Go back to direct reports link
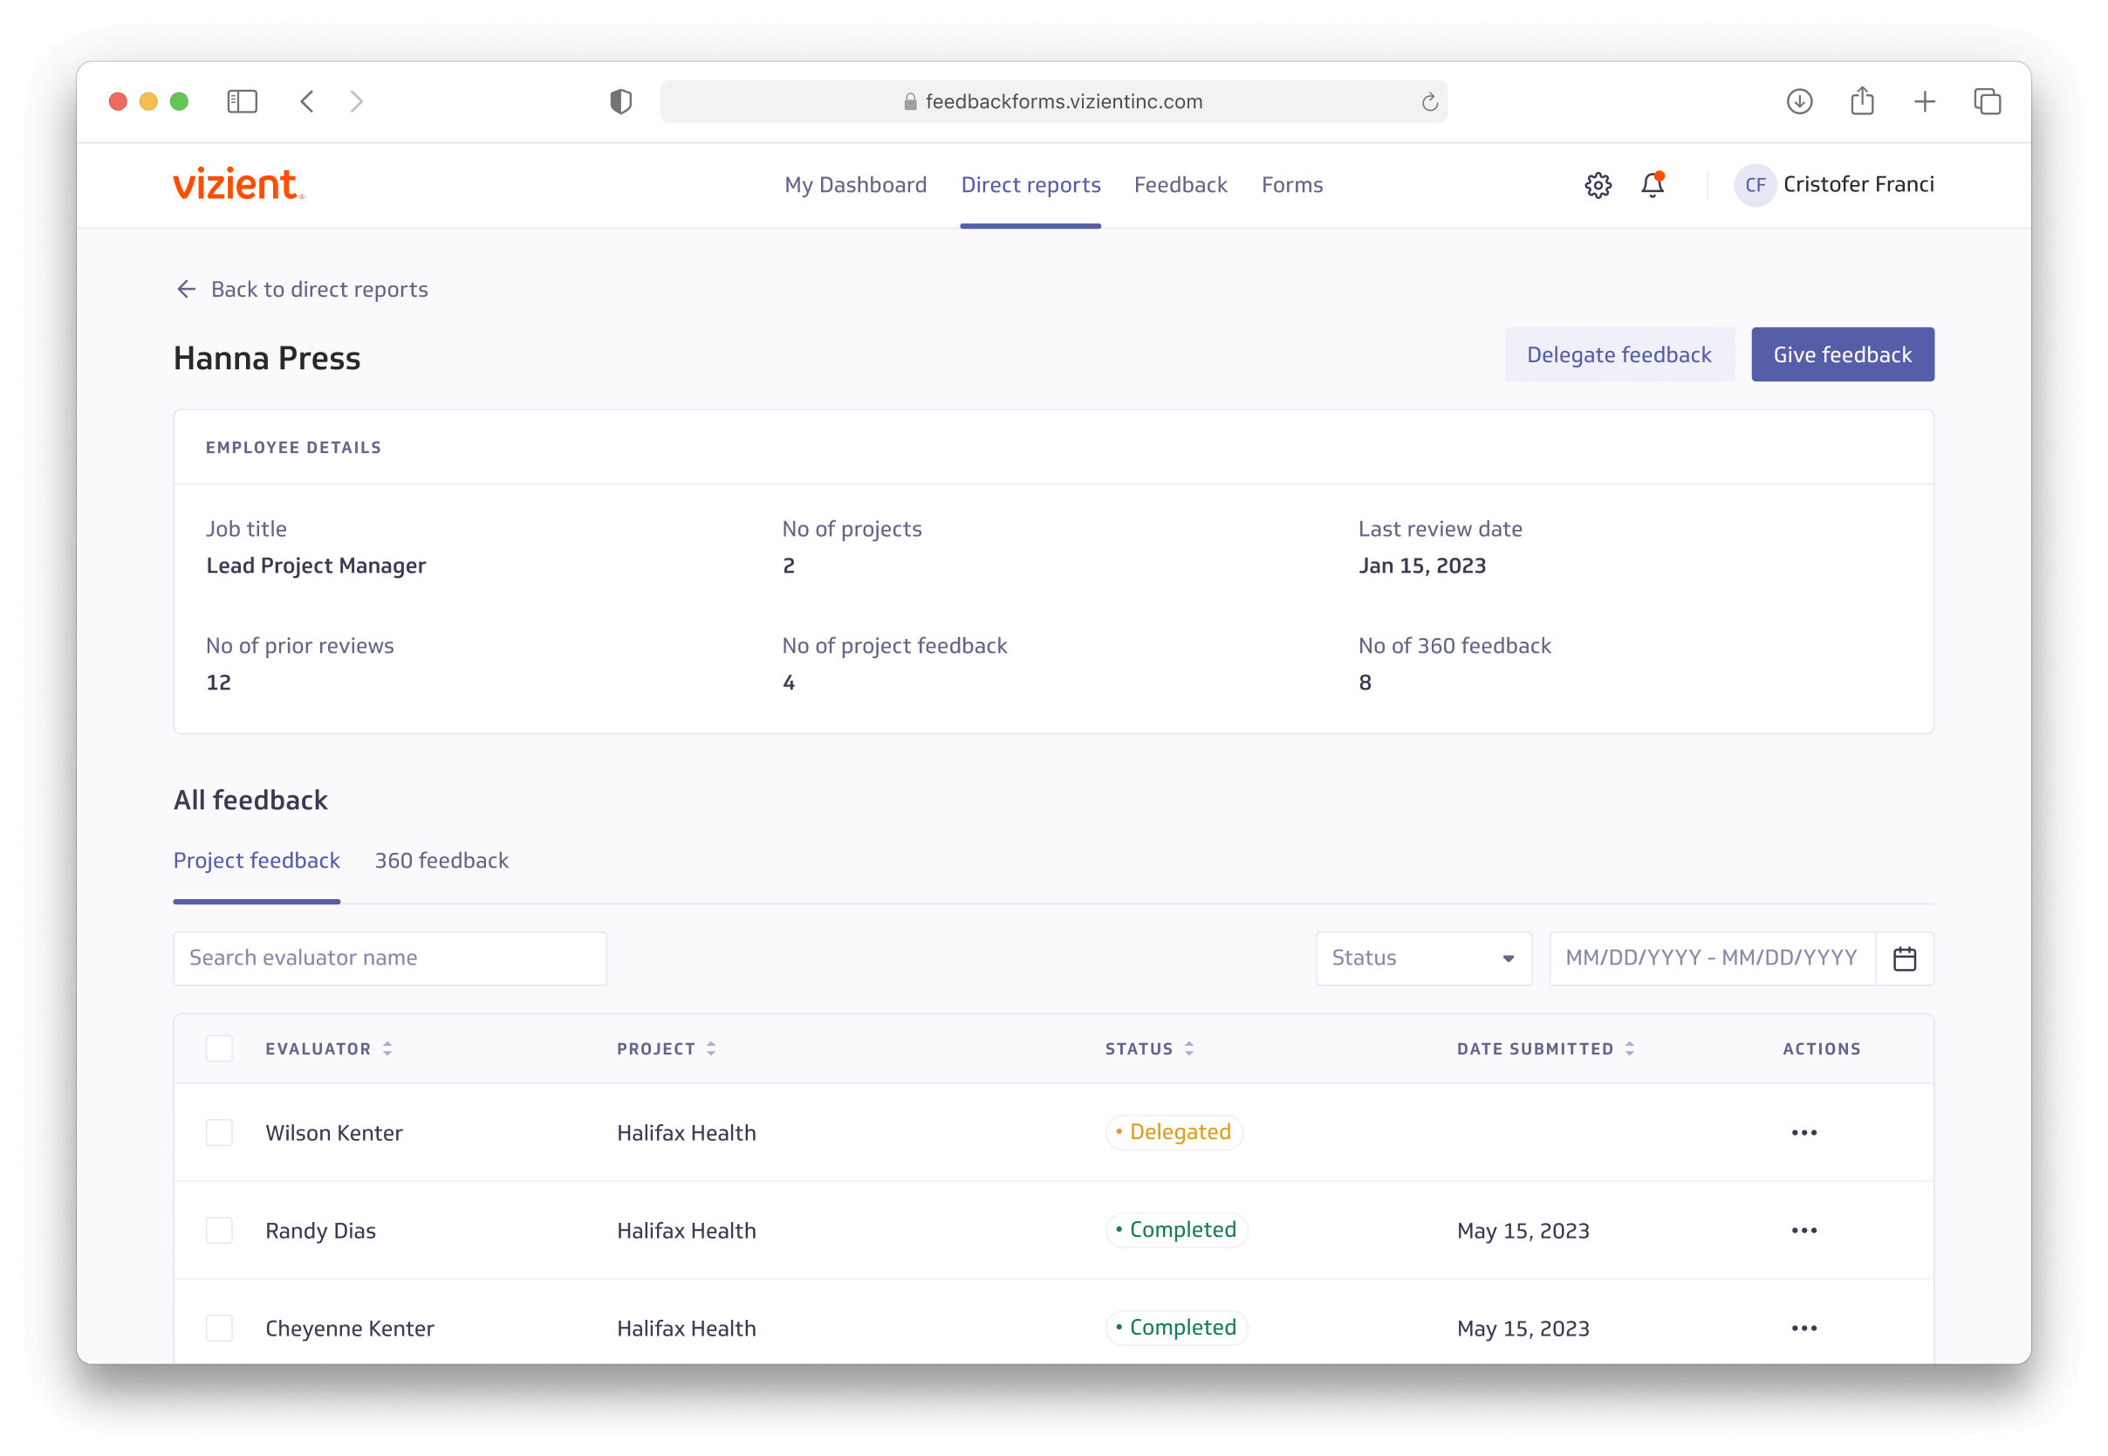Image resolution: width=2108 pixels, height=1456 pixels. point(301,289)
